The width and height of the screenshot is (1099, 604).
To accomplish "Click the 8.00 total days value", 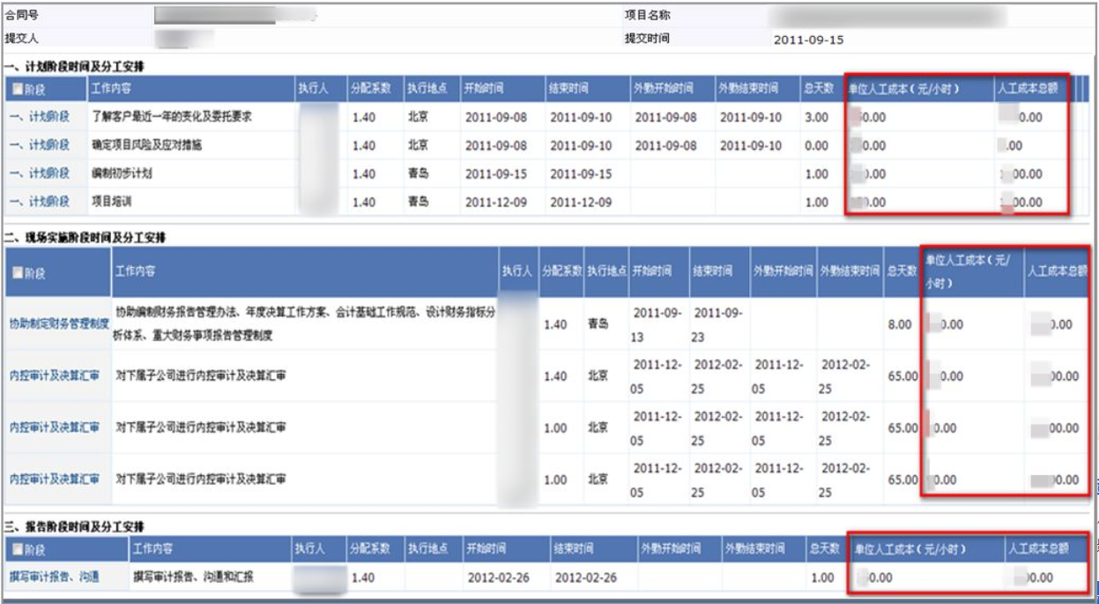I will point(900,324).
